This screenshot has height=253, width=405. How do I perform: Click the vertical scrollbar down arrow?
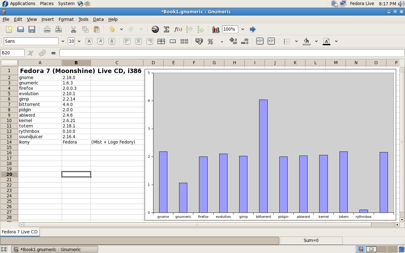pos(402,219)
